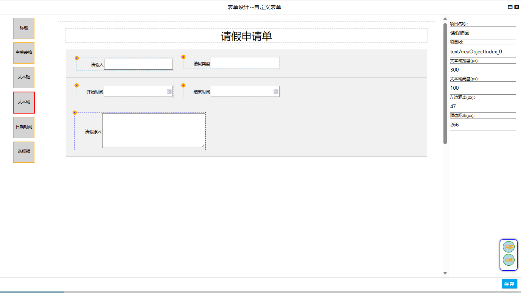Click the orange remove icon beside 开始时间 field
Screen dimensions: 521x293
(76, 86)
